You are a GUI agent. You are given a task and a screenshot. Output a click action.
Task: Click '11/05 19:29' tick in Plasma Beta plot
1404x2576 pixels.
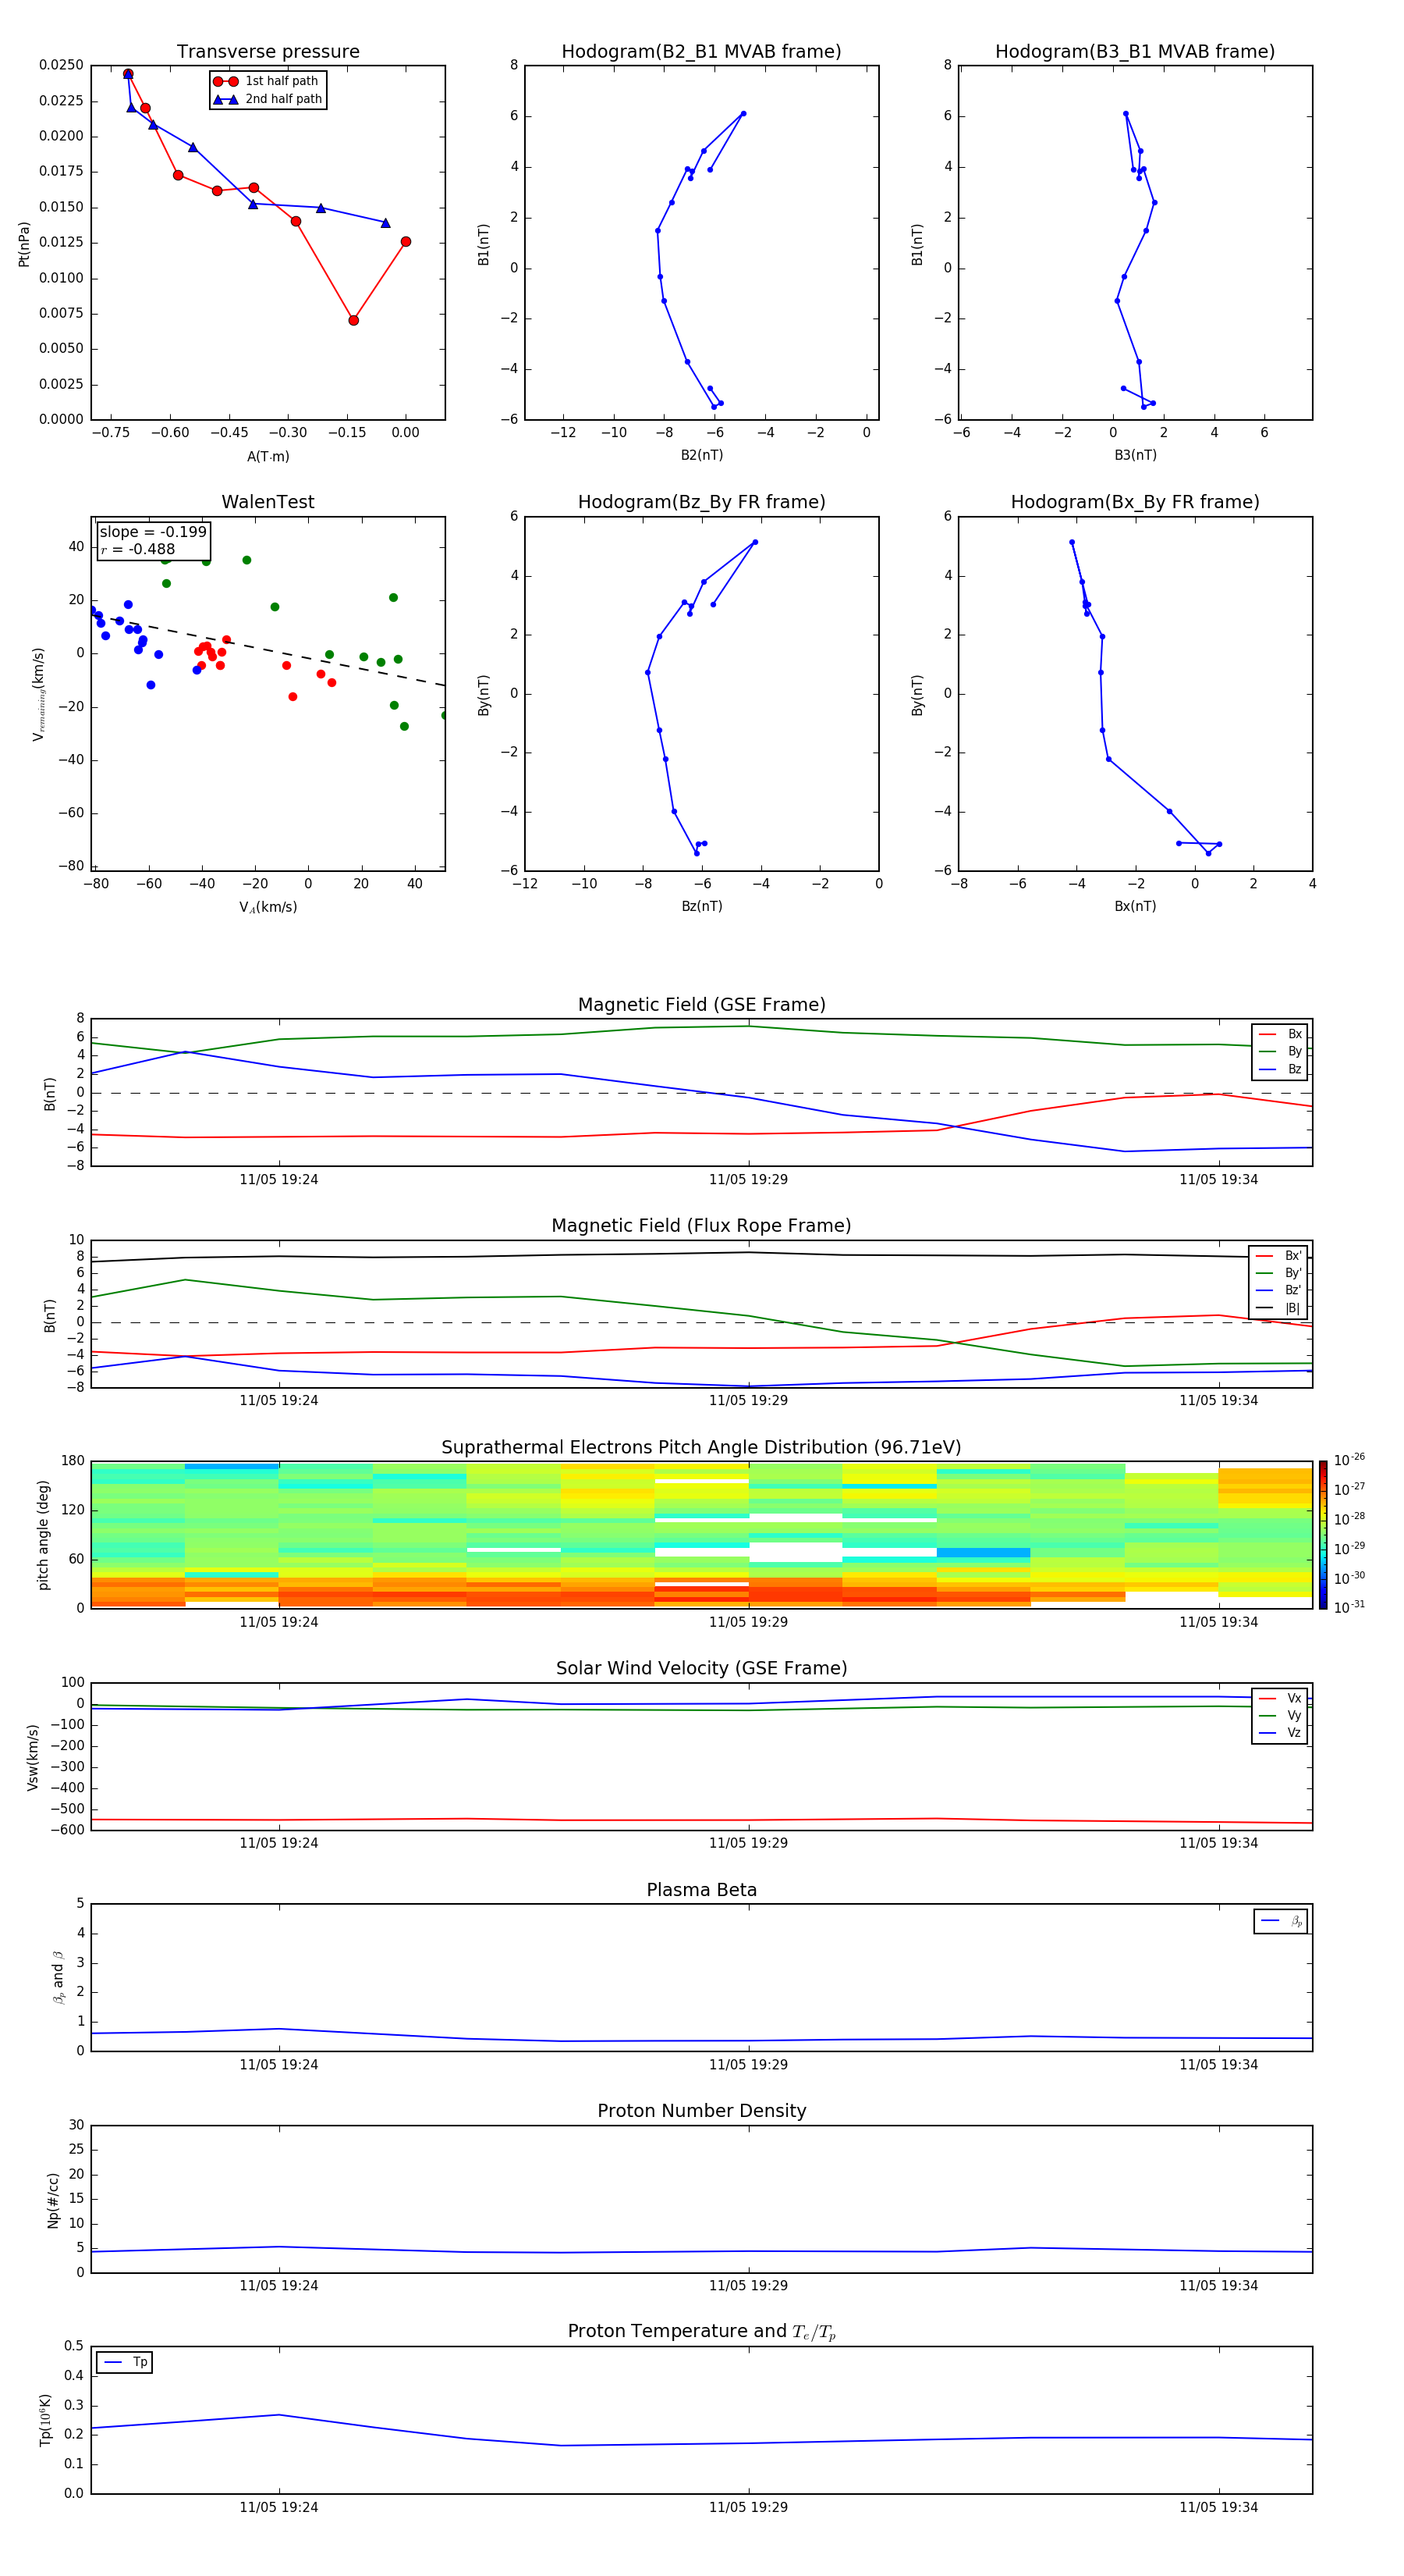(x=749, y=2065)
